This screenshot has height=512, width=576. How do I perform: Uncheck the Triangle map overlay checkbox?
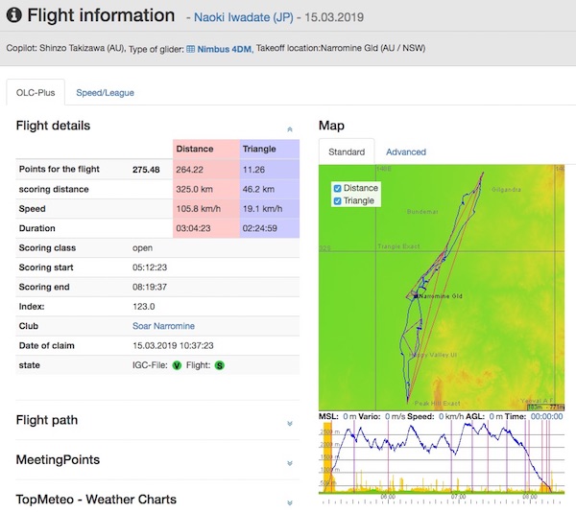click(x=335, y=201)
